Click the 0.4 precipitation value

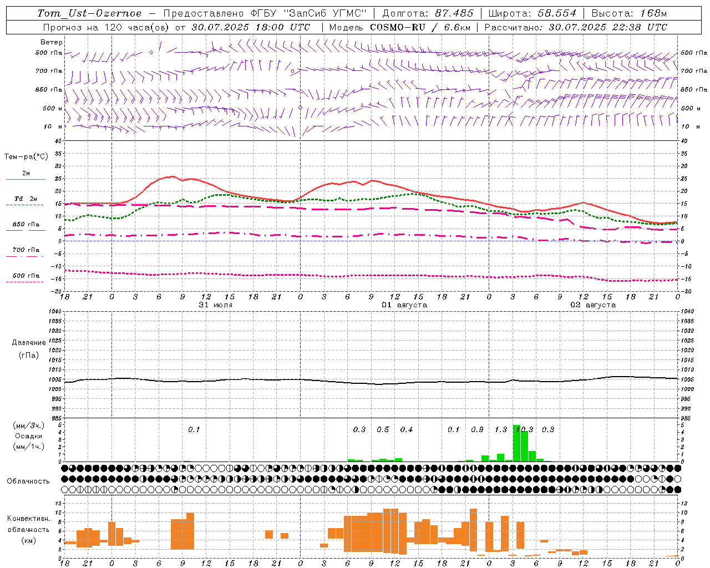pos(407,430)
